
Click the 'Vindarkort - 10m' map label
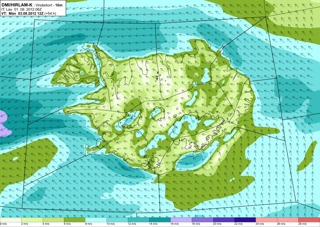tap(49, 5)
